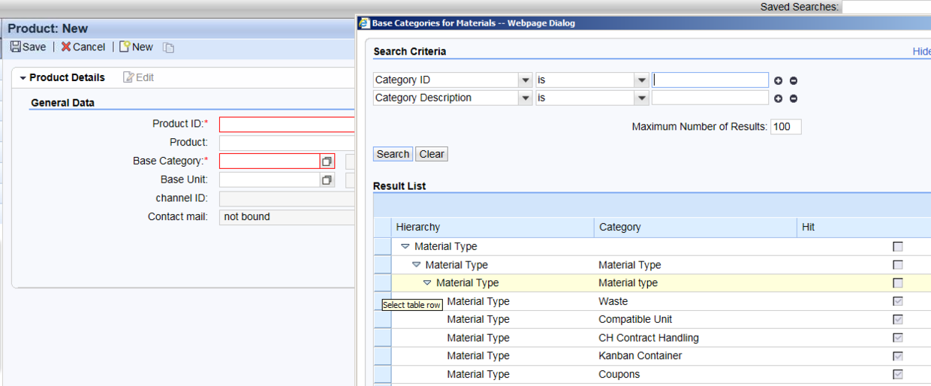Tick the Hit checkbox for Material type row

coord(898,283)
